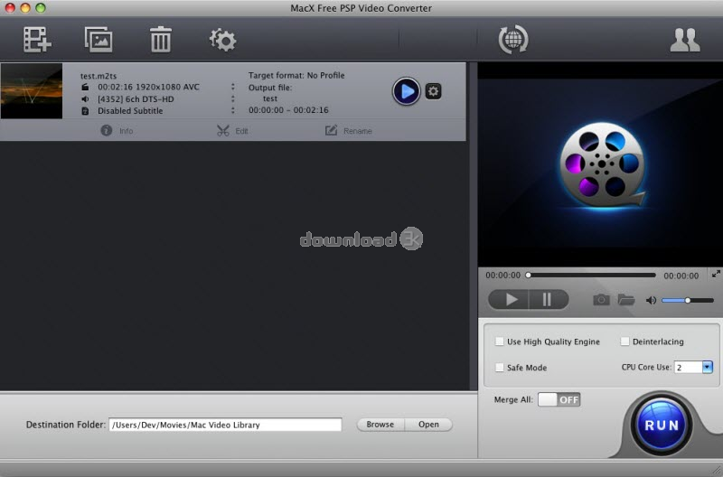Click the Destination Folder path field
This screenshot has width=723, height=477.
tap(225, 425)
